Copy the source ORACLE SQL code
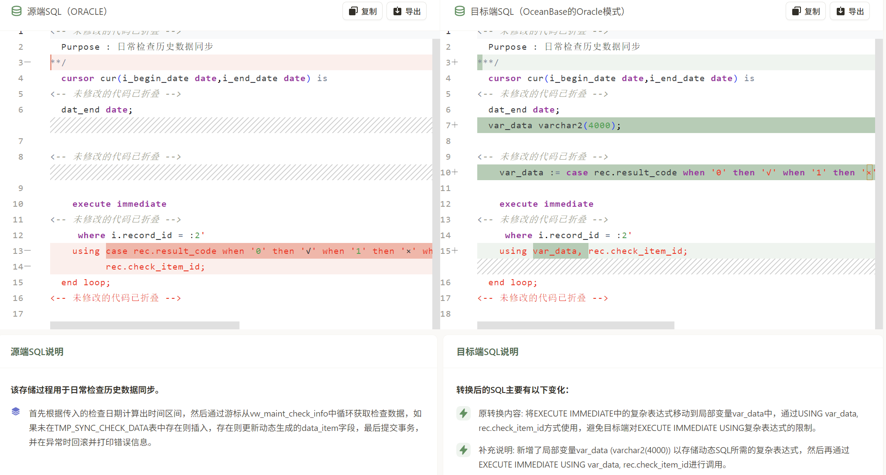 (363, 11)
